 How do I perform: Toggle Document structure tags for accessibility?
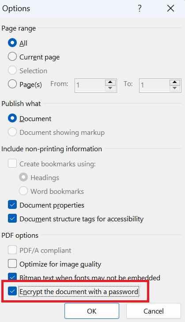[x=12, y=219]
